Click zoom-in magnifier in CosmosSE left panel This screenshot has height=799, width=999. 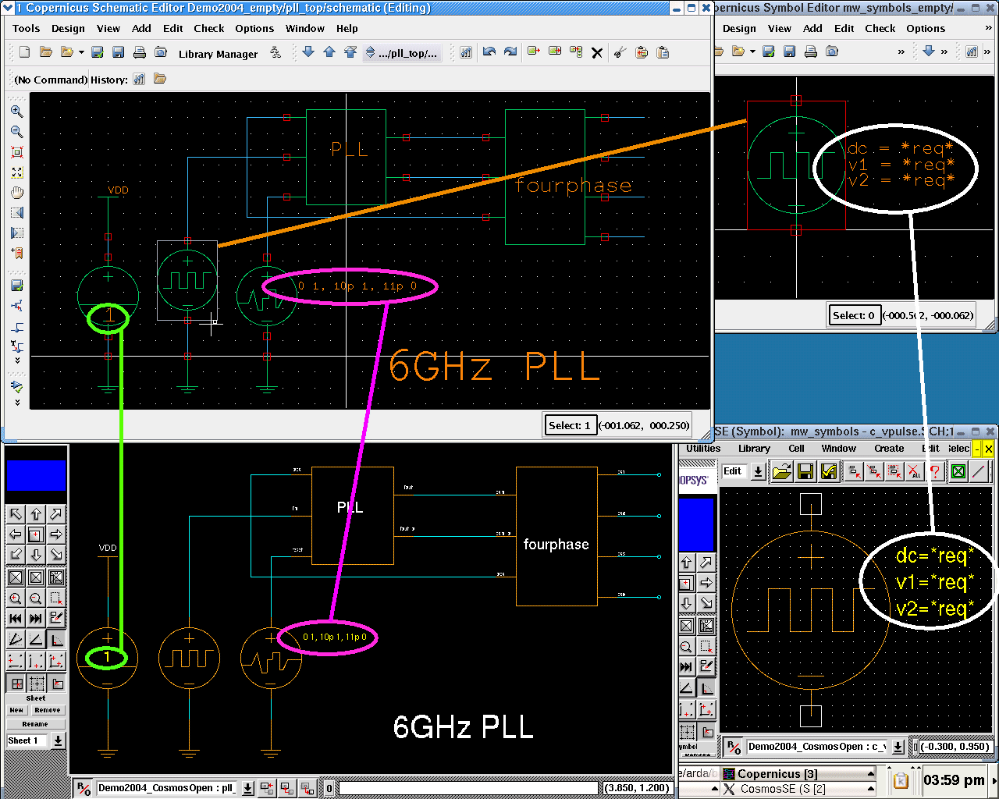click(16, 598)
